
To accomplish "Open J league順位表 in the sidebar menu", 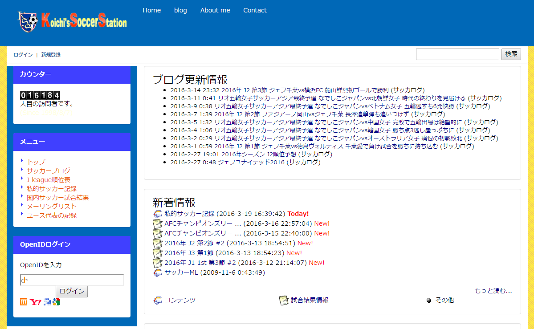I will [48, 180].
